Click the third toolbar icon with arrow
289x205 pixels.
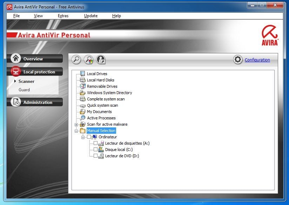click(101, 60)
